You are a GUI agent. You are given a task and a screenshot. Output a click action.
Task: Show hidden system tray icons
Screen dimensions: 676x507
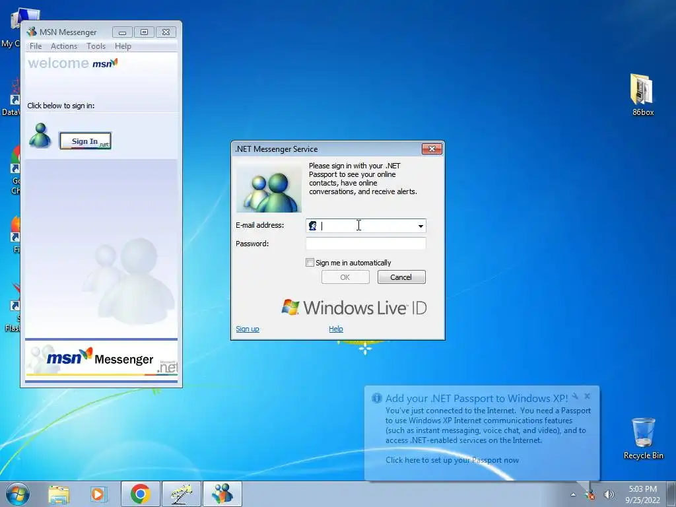(x=573, y=494)
